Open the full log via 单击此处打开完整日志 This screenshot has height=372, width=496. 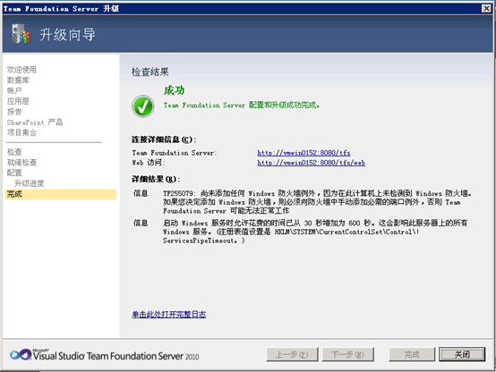pos(169,315)
